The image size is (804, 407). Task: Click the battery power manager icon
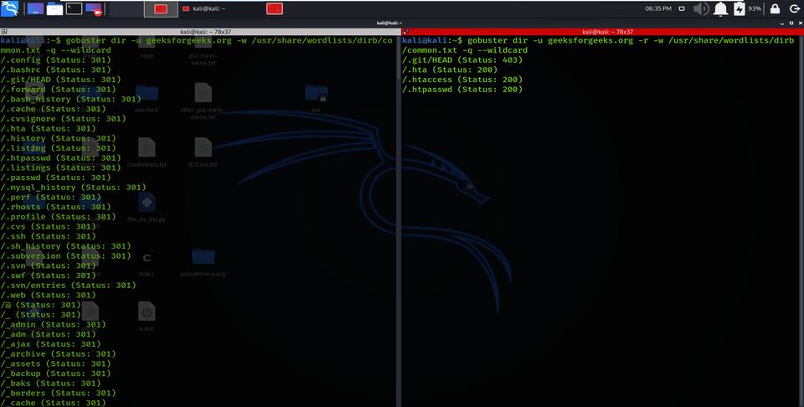pyautogui.click(x=740, y=8)
